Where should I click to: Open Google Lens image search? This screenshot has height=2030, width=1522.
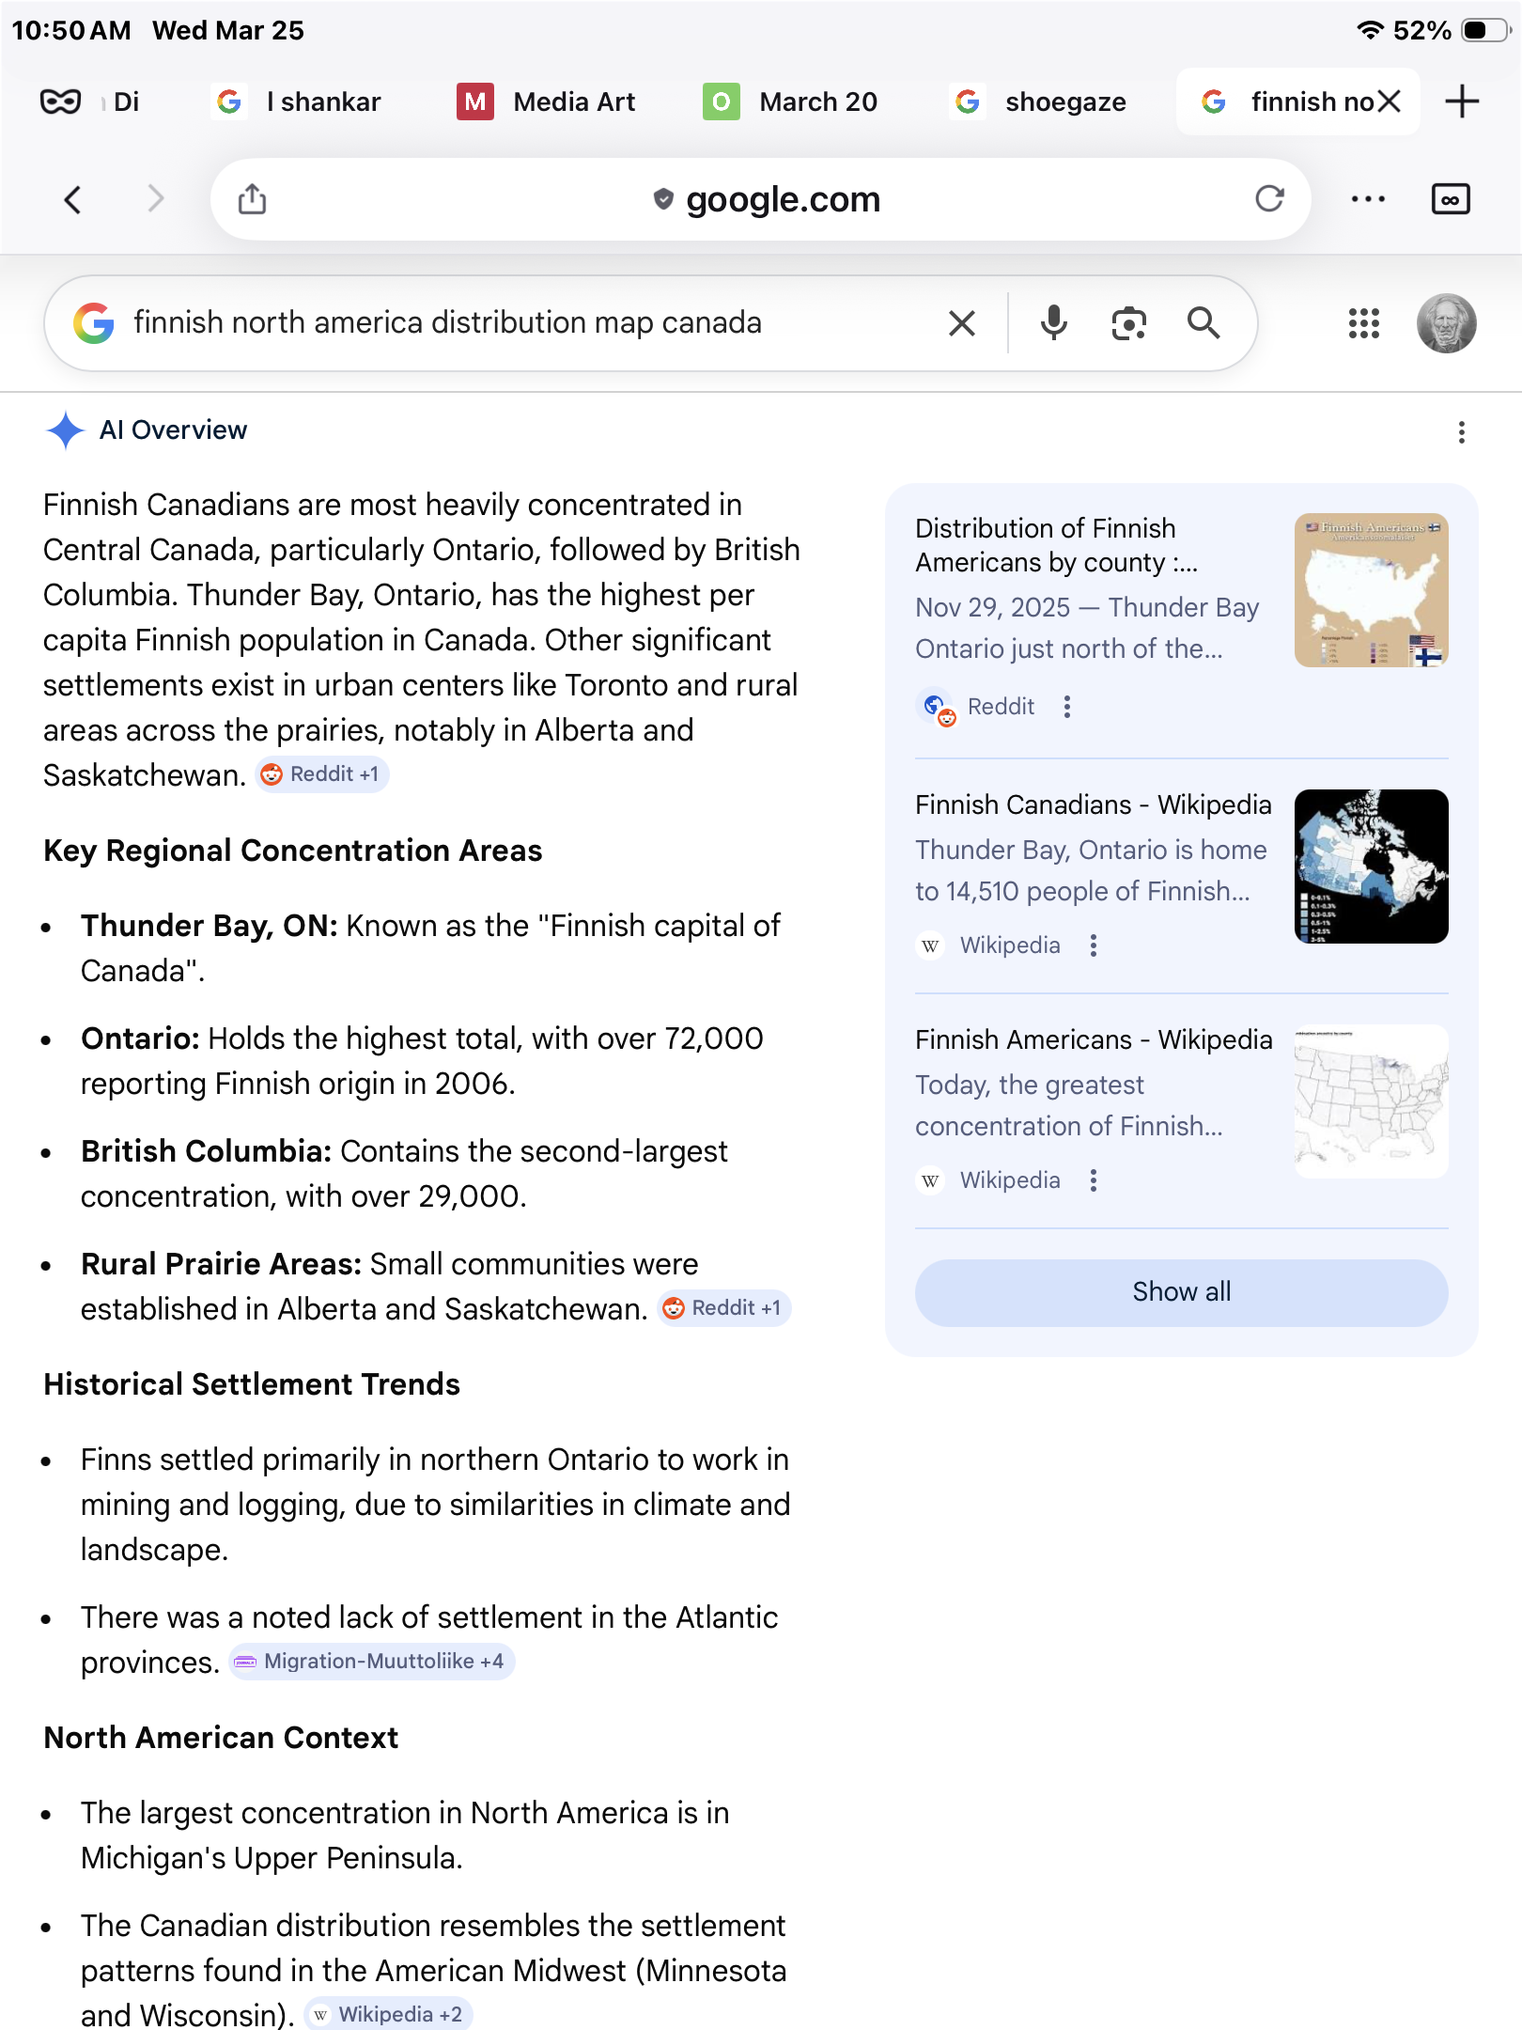(1128, 323)
